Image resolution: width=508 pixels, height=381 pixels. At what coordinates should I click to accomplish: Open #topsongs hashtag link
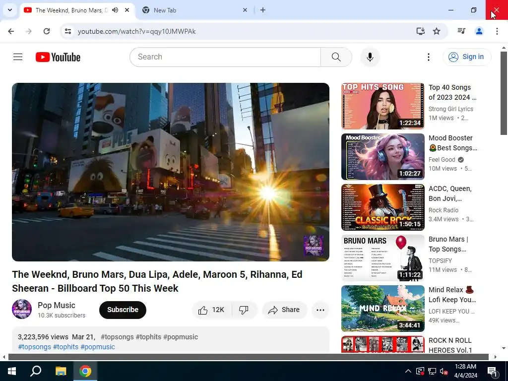pos(34,347)
